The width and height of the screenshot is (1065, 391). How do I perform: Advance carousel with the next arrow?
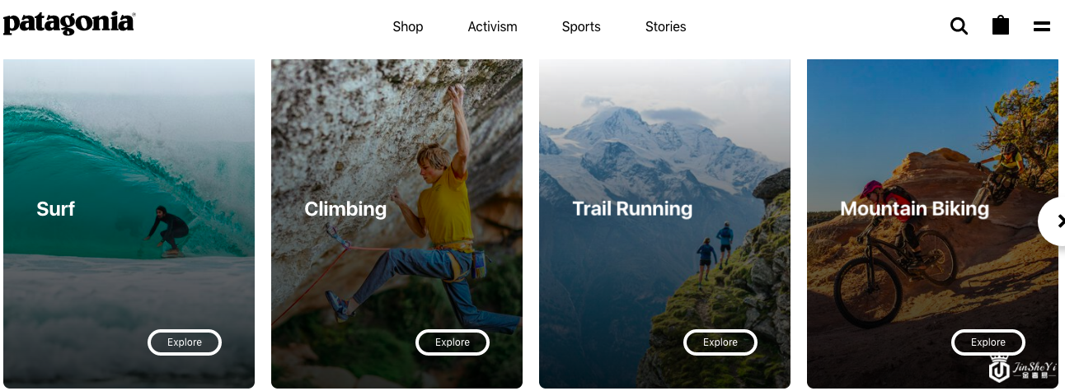tap(1054, 221)
